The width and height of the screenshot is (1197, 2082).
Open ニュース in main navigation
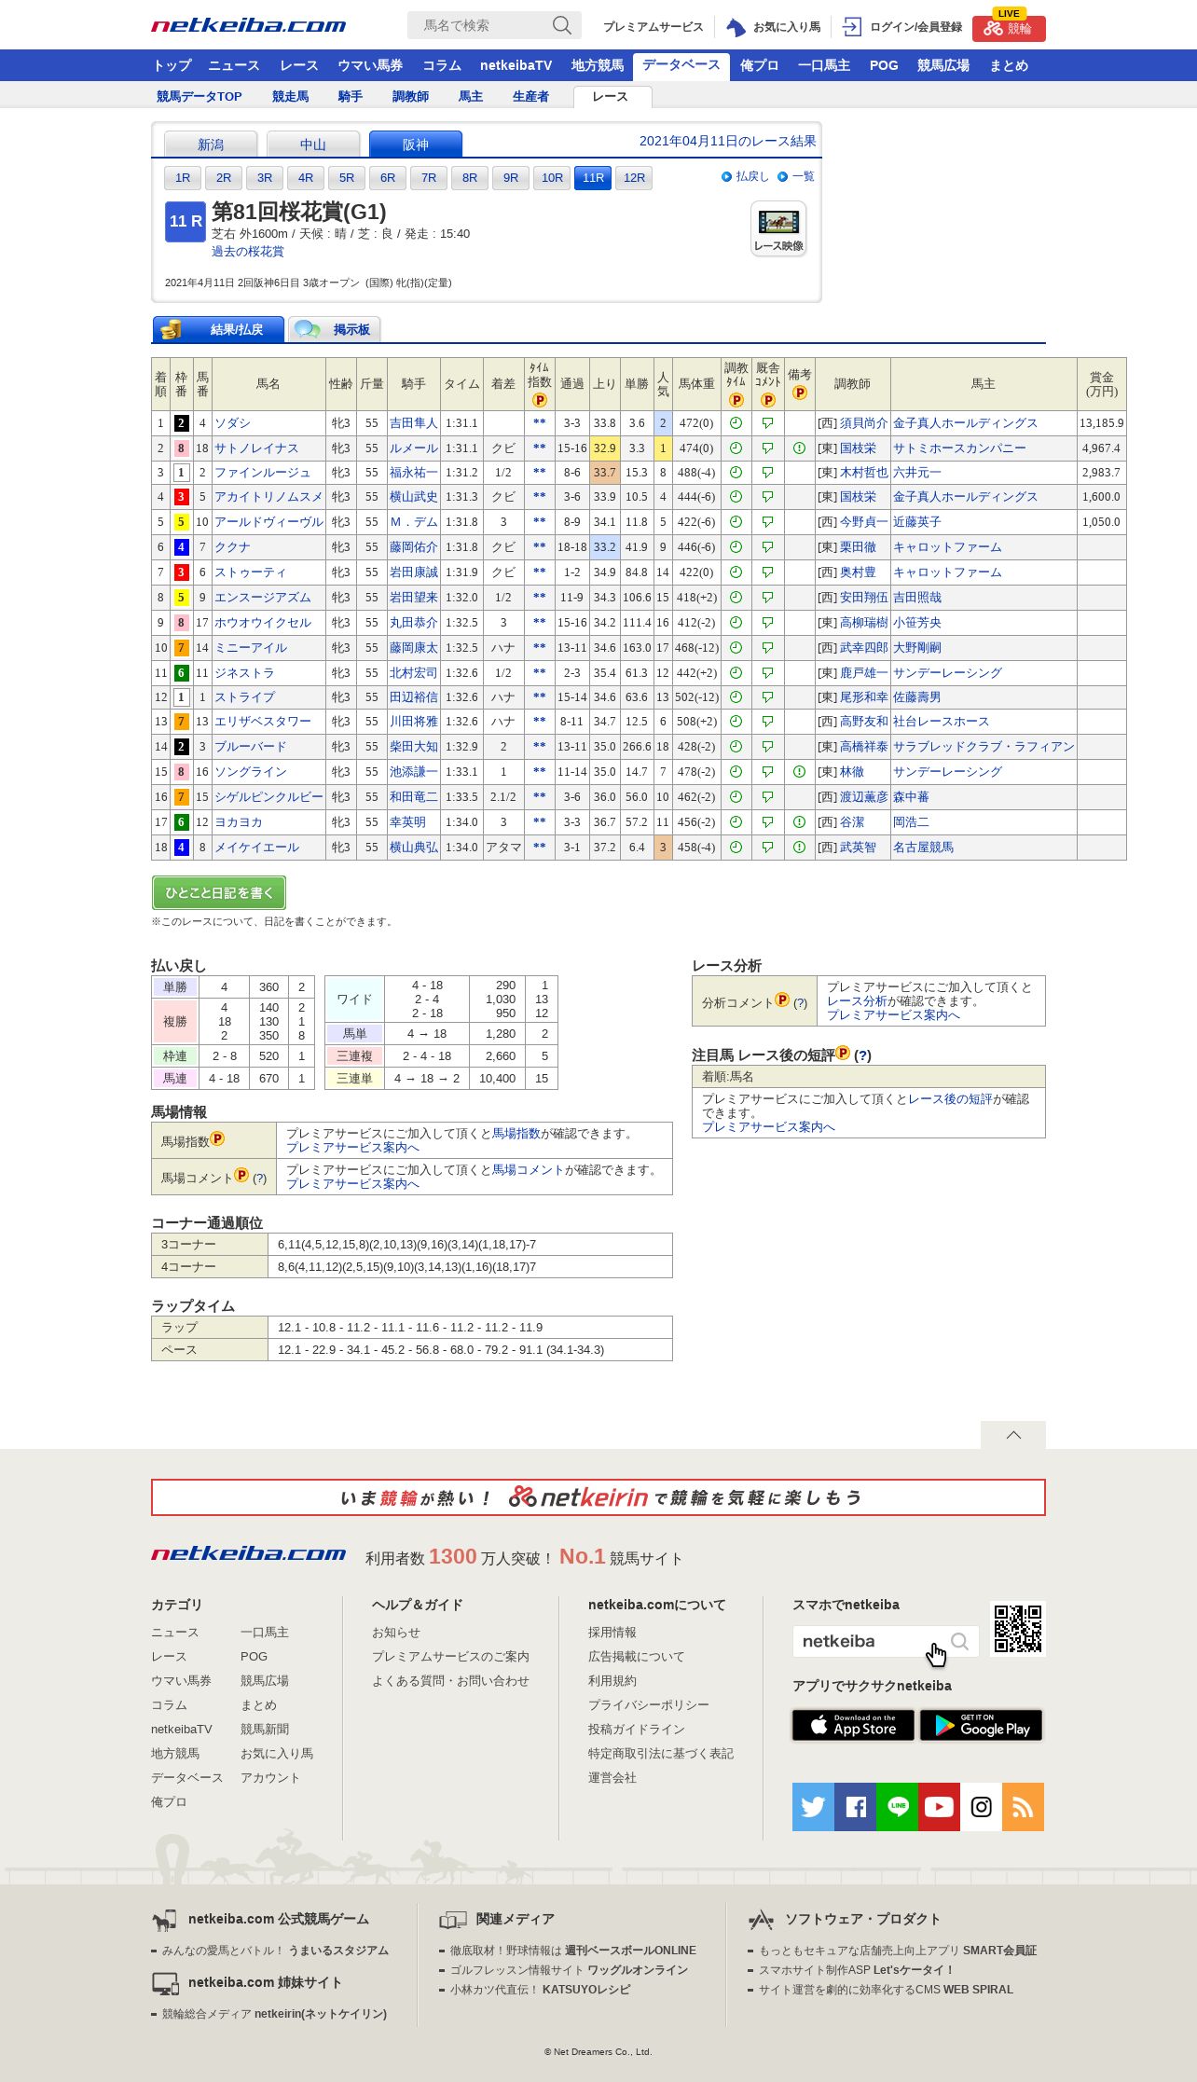233,65
